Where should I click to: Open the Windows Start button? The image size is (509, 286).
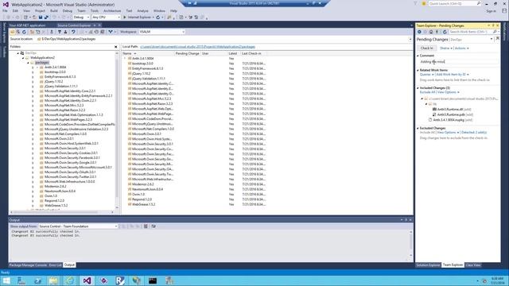point(6,280)
